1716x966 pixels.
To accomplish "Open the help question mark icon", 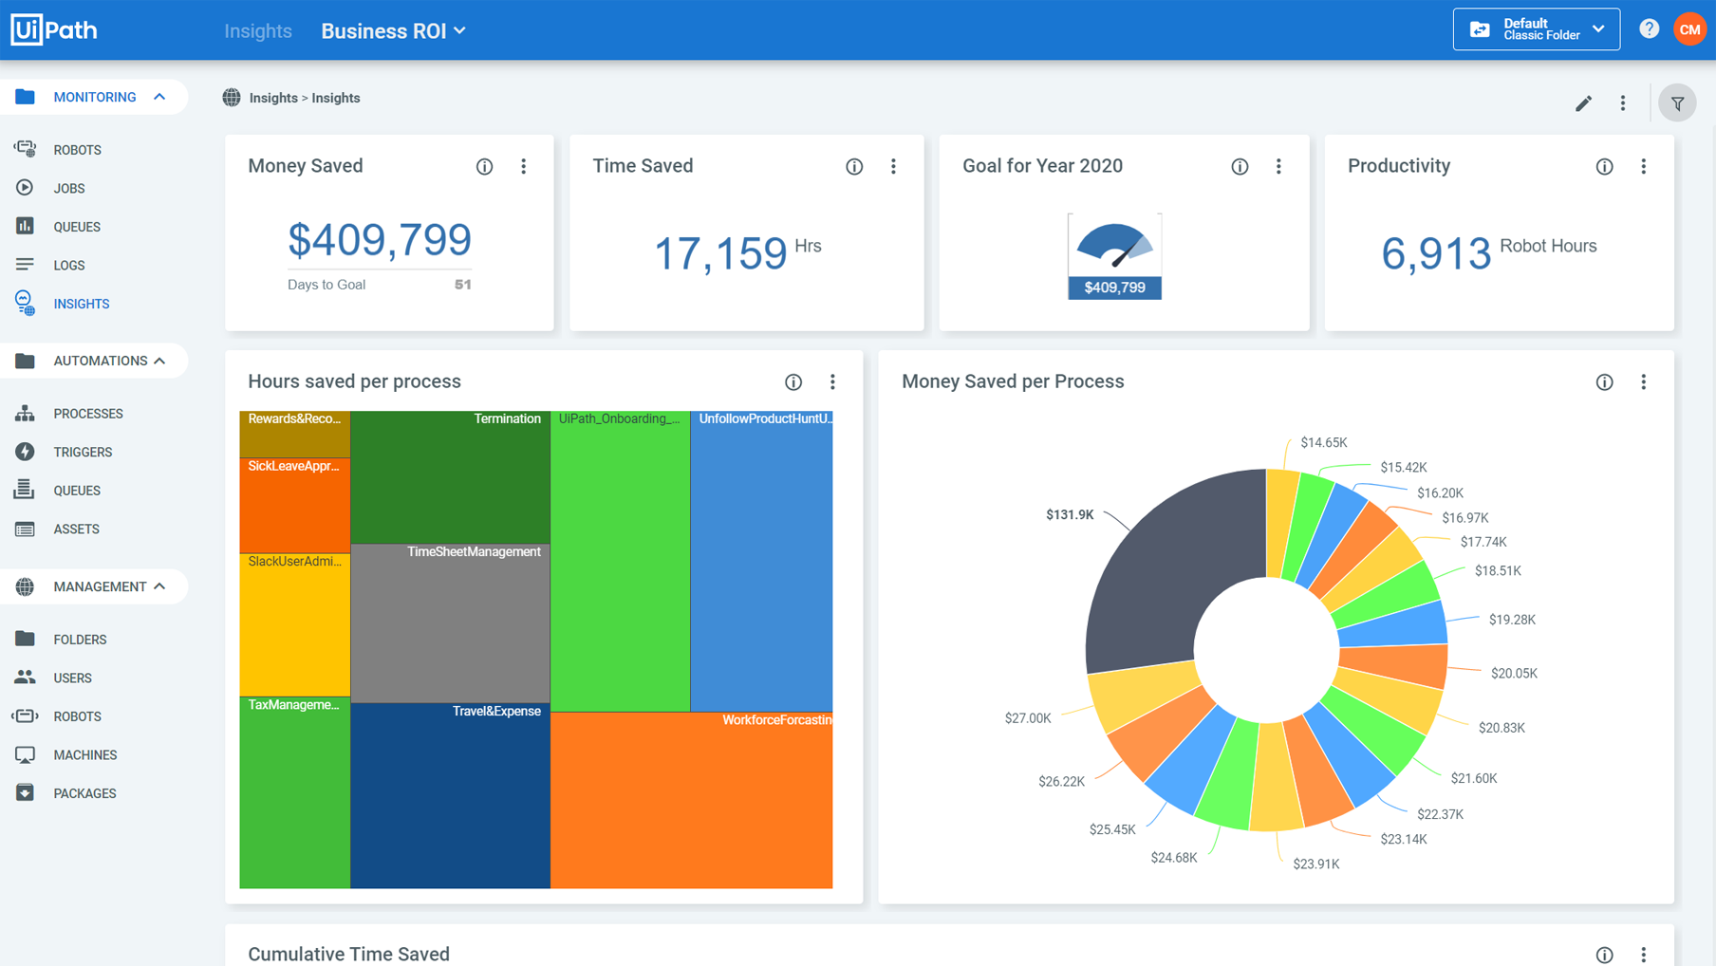I will (1649, 29).
